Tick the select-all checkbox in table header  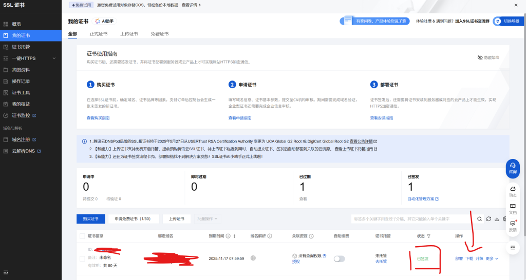[x=82, y=236]
